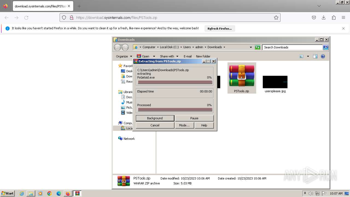The image size is (350, 197).
Task: Open the Firefox hamburger menu
Action: [x=343, y=18]
